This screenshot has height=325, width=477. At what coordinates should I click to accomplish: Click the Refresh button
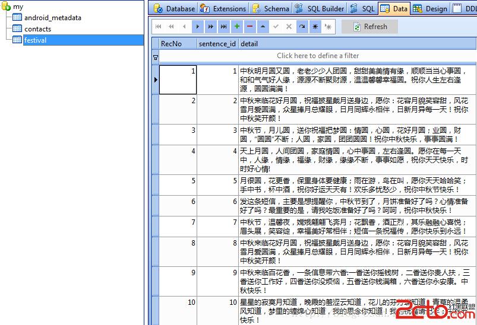(369, 27)
